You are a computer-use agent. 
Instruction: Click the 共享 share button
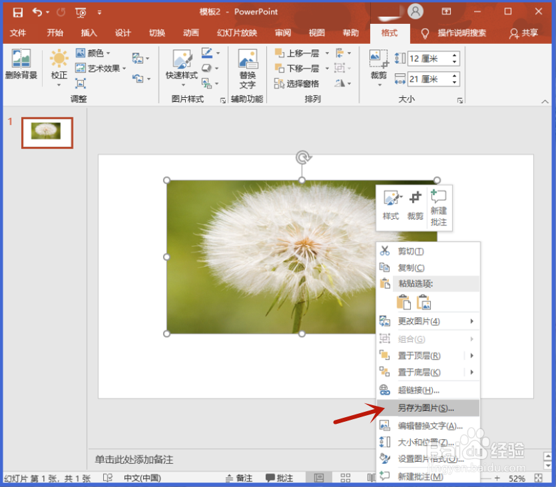pyautogui.click(x=524, y=33)
